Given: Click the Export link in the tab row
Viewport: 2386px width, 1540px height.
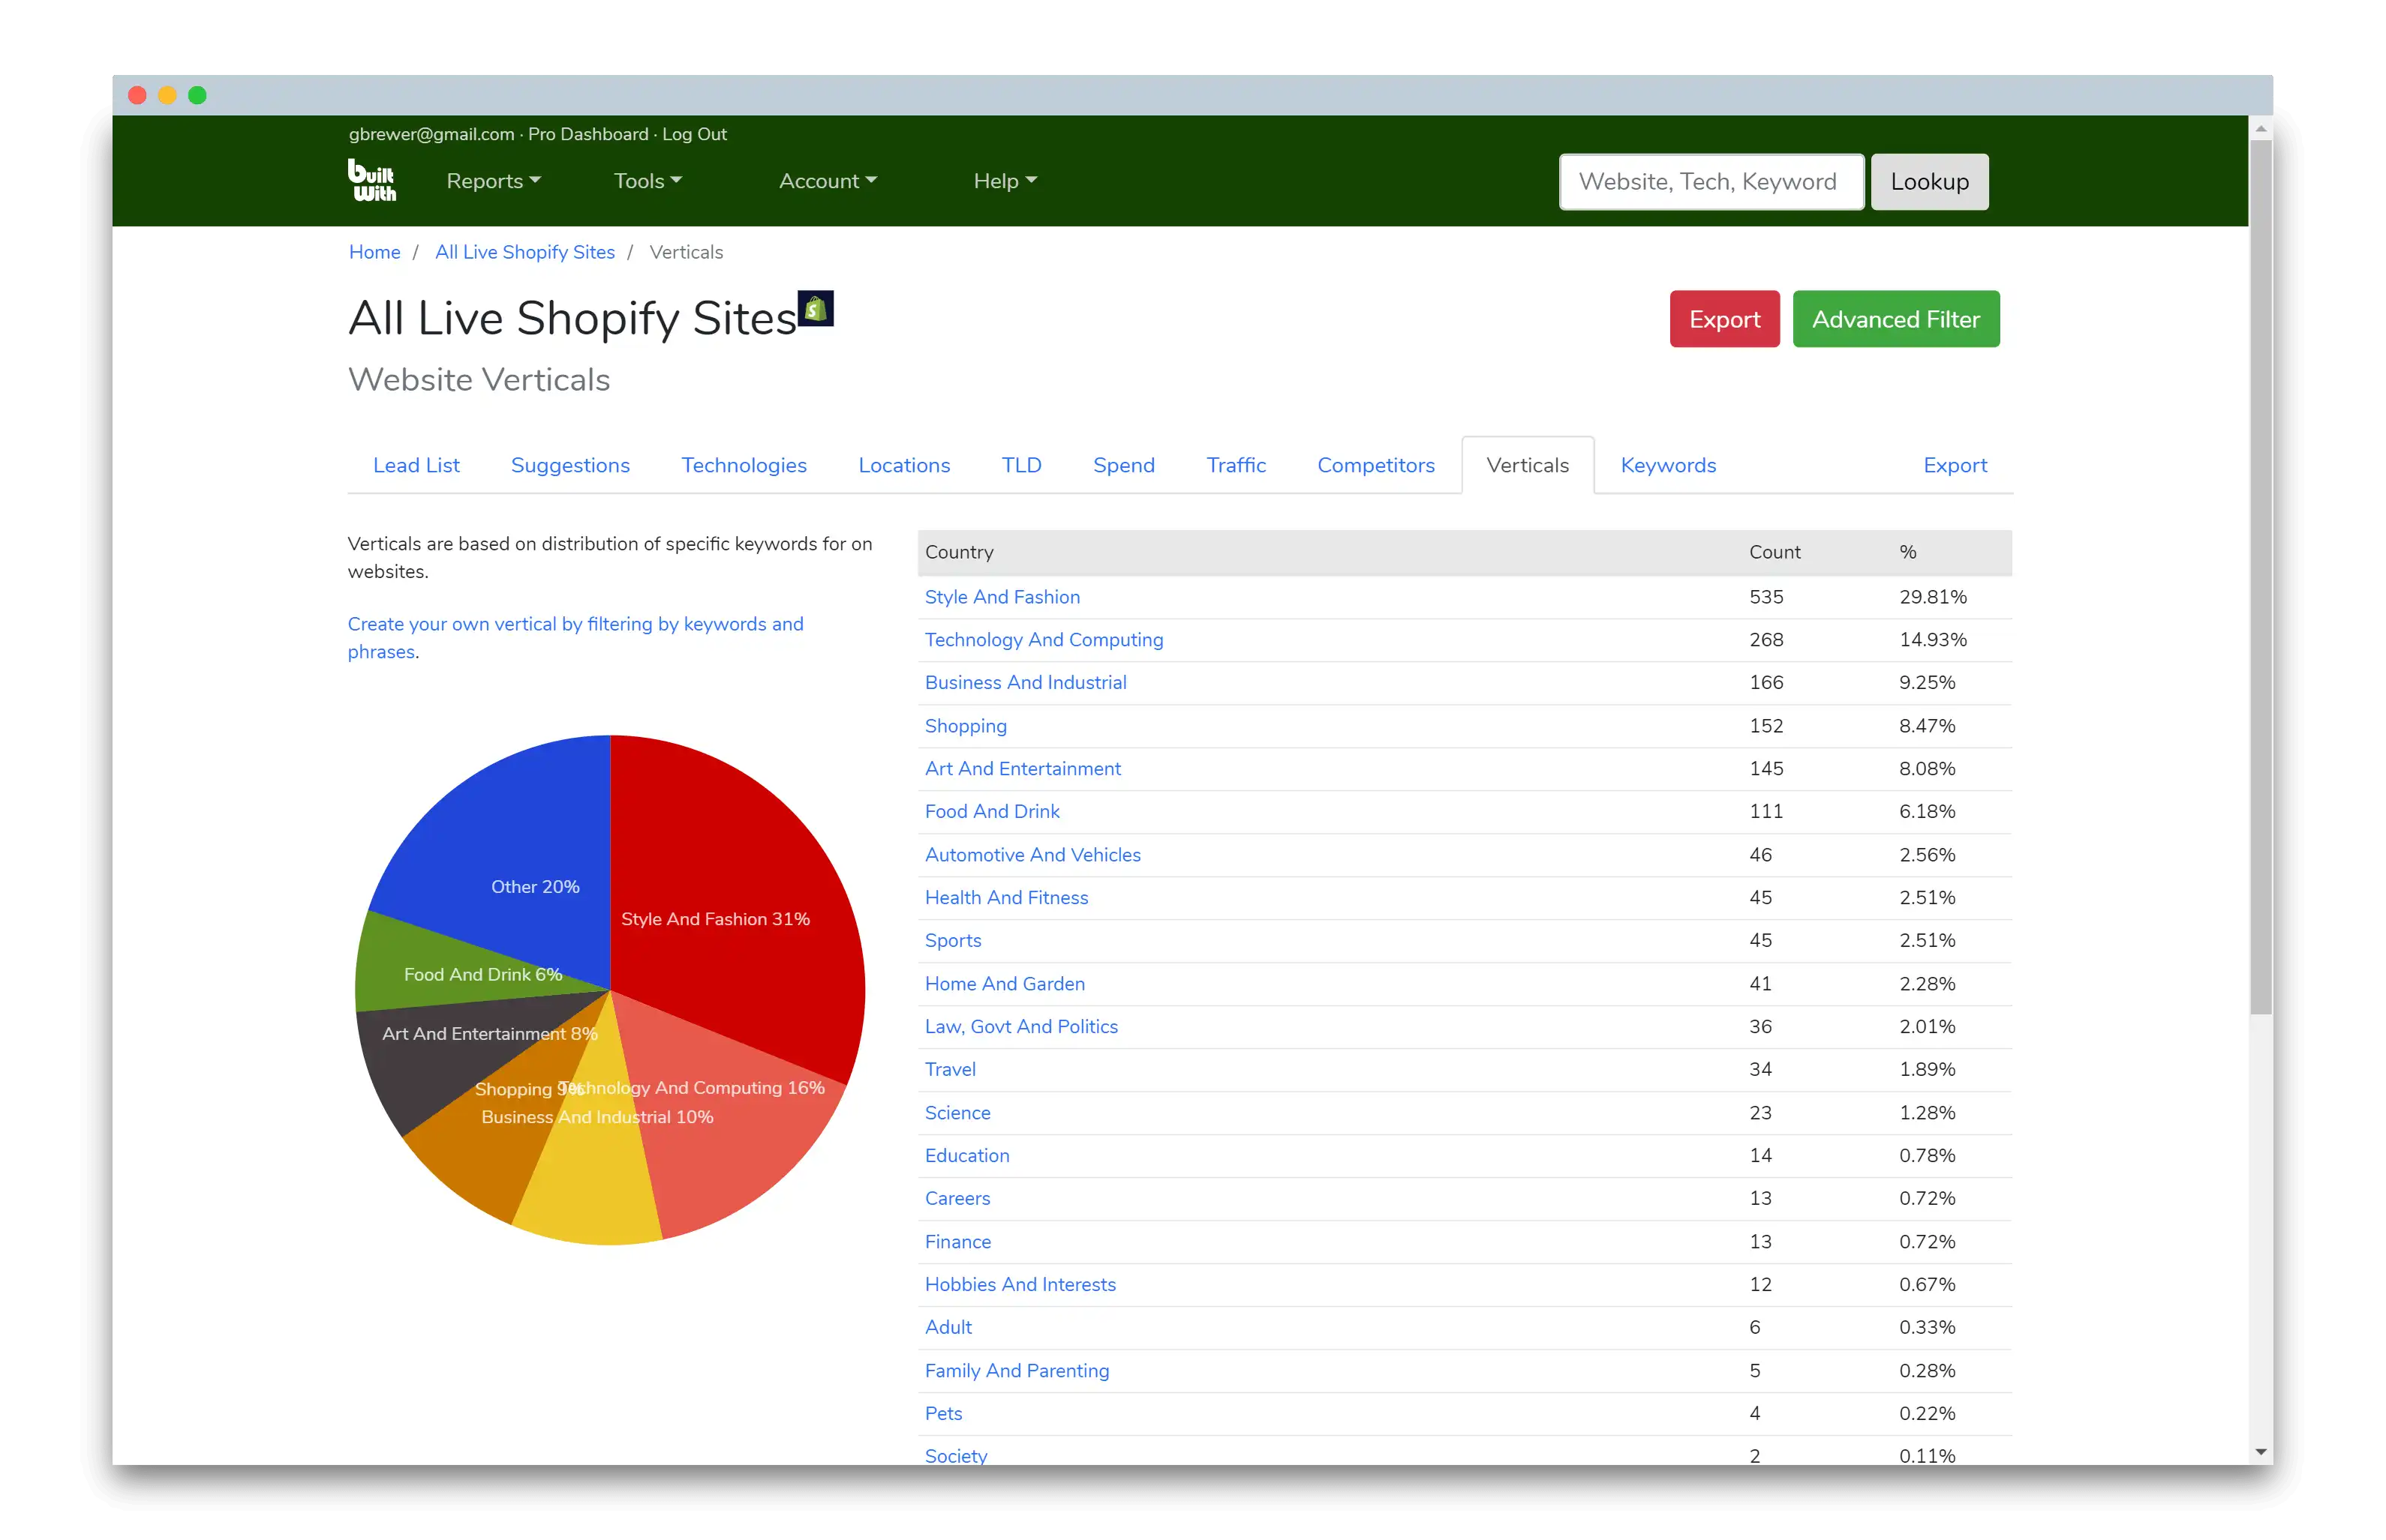Looking at the screenshot, I should click(1955, 465).
